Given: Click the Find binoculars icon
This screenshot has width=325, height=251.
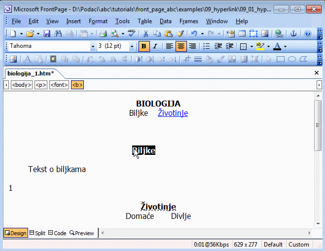Looking at the screenshot, I should (x=58, y=34).
